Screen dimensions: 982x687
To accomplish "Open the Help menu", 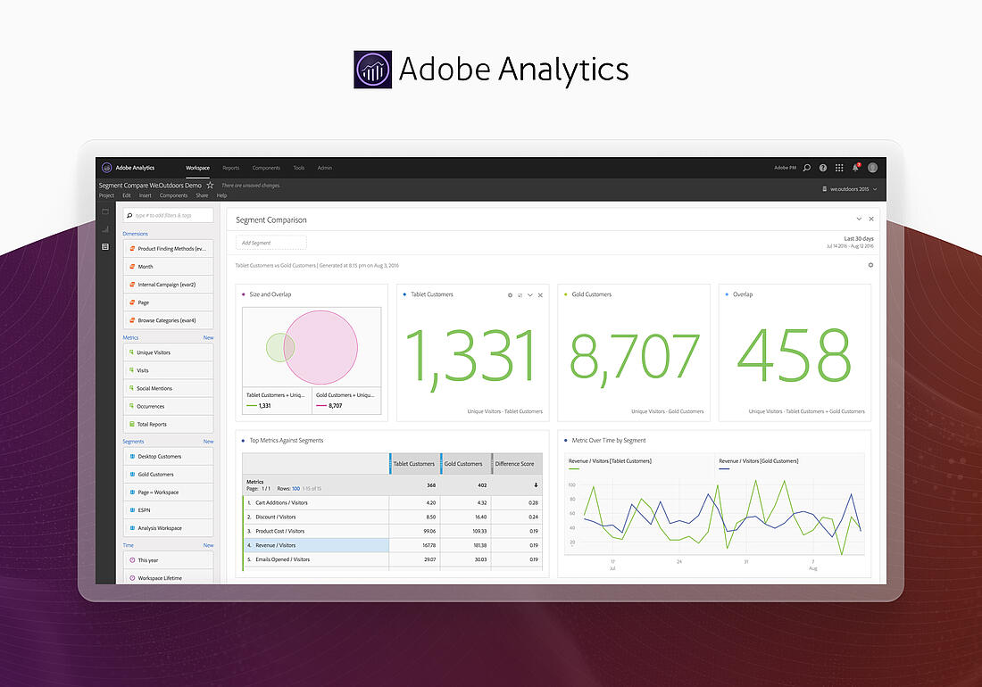I will (221, 195).
